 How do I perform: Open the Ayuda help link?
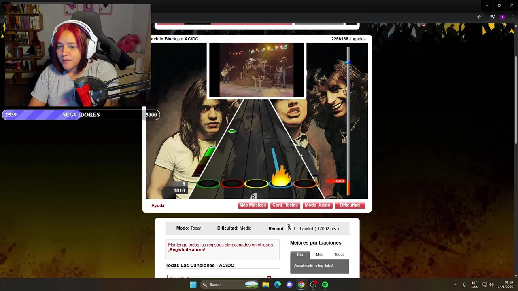tap(158, 205)
